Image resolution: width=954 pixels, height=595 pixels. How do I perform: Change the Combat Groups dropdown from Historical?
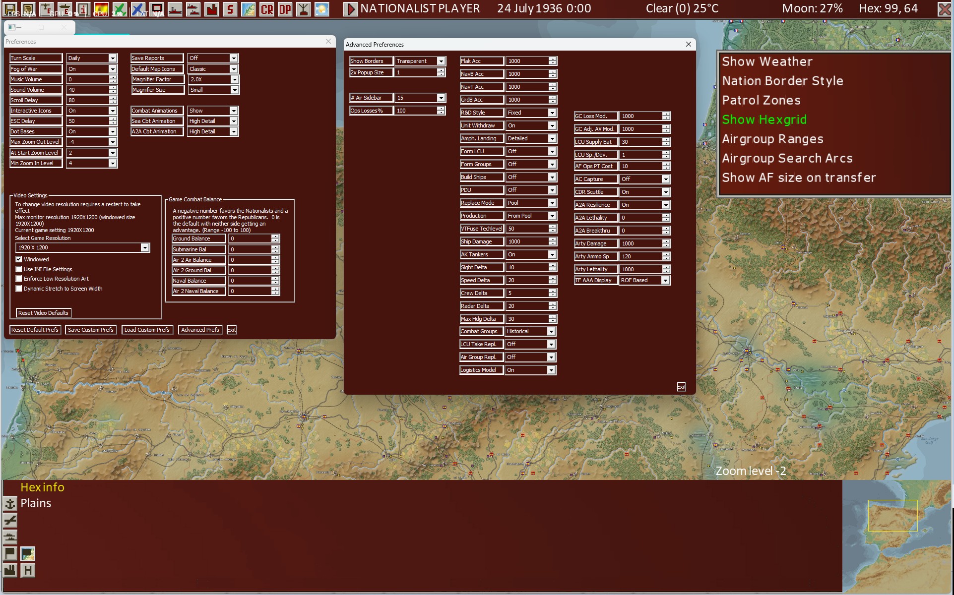[551, 331]
